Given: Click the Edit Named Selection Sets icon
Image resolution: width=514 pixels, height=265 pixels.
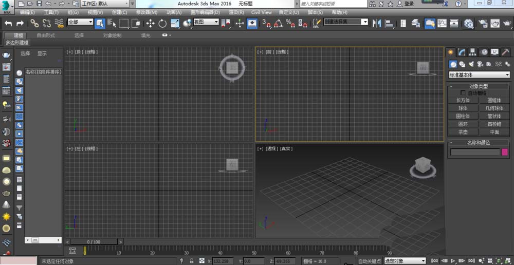Looking at the screenshot, I should coord(316,23).
